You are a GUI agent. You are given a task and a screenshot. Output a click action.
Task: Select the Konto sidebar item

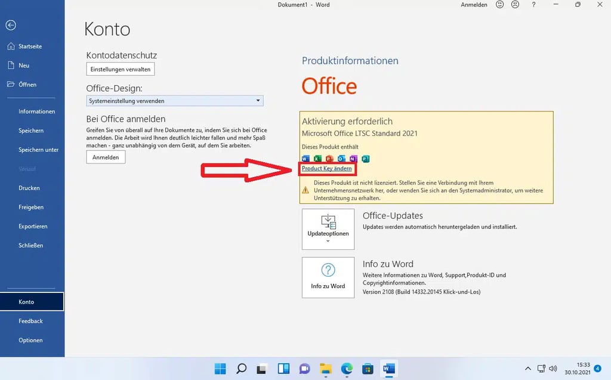(32, 302)
